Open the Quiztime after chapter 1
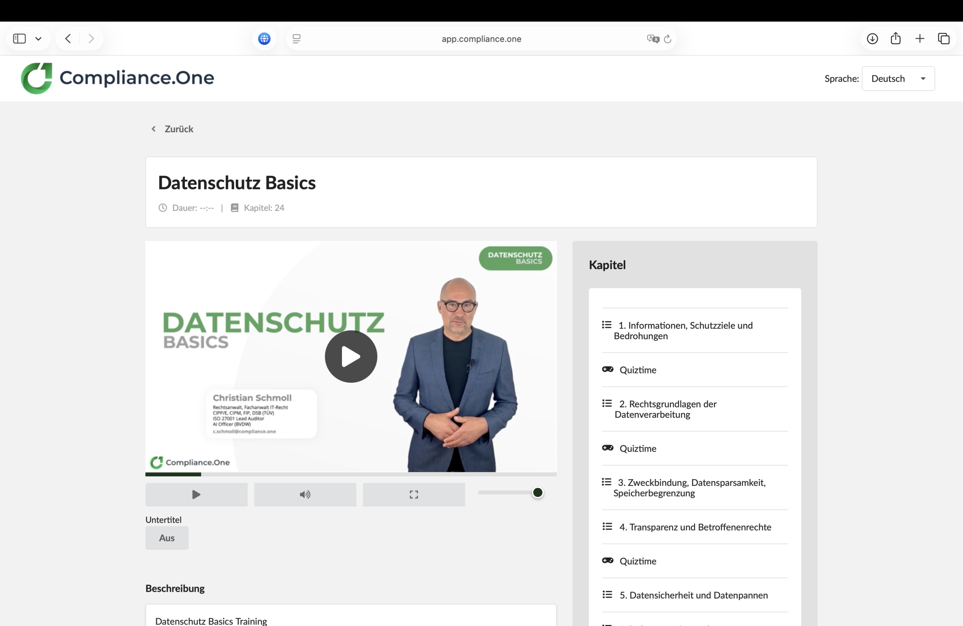 (x=695, y=370)
